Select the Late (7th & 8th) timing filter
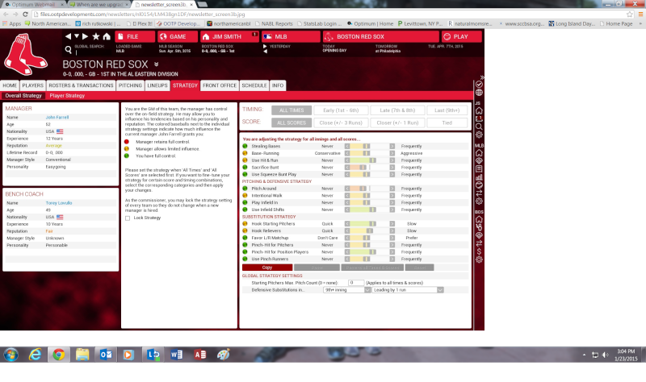Viewport: 646px width, 382px height. (397, 110)
